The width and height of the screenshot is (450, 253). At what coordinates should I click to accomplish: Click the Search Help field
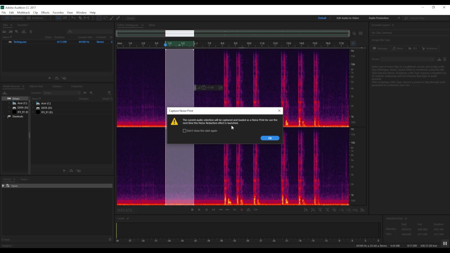click(x=427, y=18)
